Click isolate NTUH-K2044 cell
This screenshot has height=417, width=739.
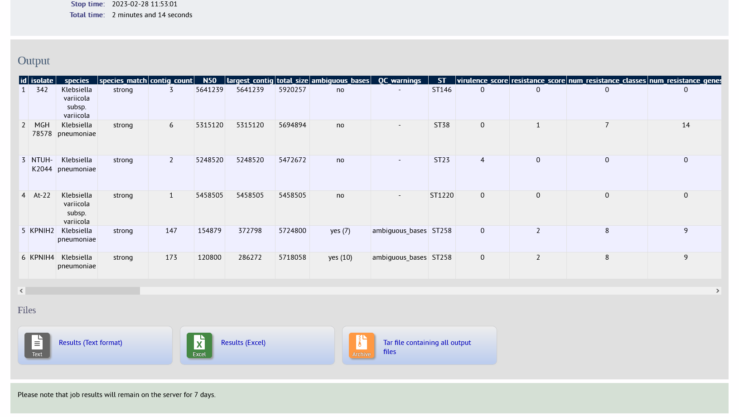tap(42, 165)
